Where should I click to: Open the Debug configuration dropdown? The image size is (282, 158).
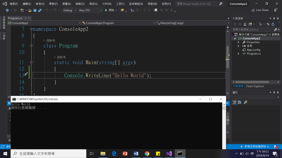[x=70, y=10]
